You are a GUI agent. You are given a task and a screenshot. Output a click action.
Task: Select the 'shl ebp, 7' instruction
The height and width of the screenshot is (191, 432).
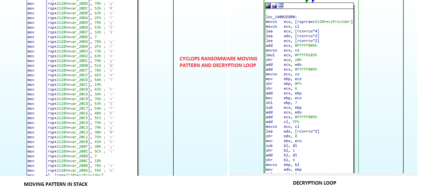[x=281, y=103]
